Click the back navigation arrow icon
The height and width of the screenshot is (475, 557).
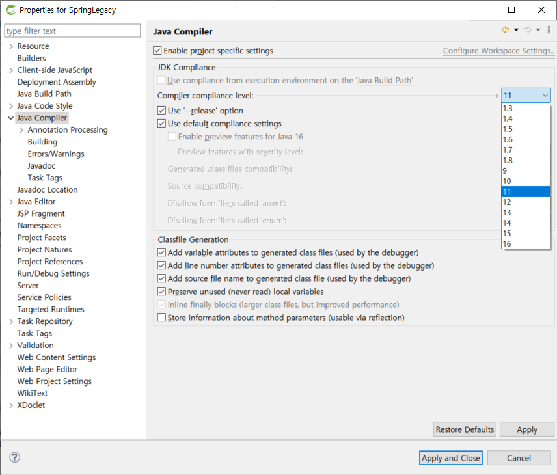pyautogui.click(x=505, y=30)
